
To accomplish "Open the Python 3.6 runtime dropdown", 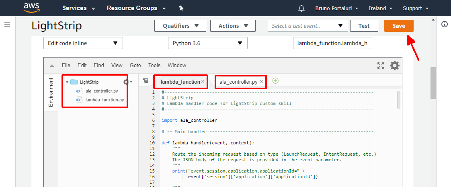I will tap(207, 43).
